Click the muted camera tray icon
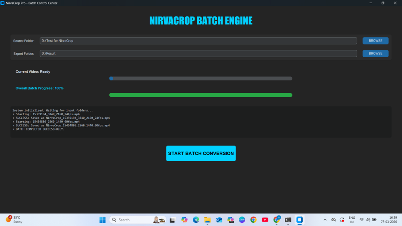 point(334,220)
